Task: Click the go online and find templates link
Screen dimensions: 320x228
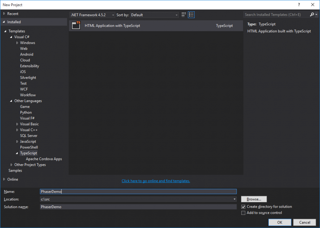Action: pos(156,181)
